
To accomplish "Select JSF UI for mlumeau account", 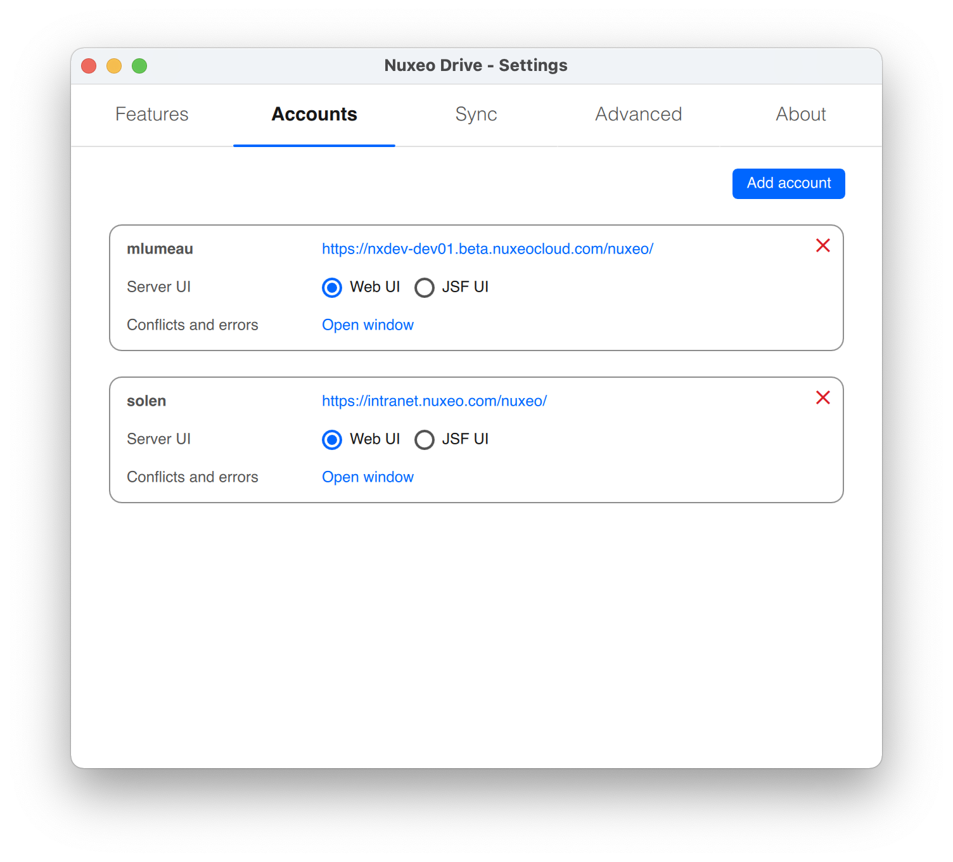I will point(425,288).
